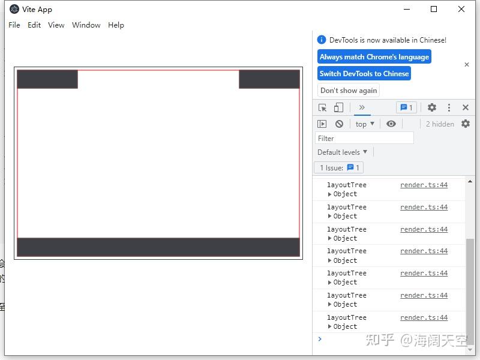This screenshot has width=480, height=360.
Task: Focus the console Filter input field
Action: click(364, 138)
